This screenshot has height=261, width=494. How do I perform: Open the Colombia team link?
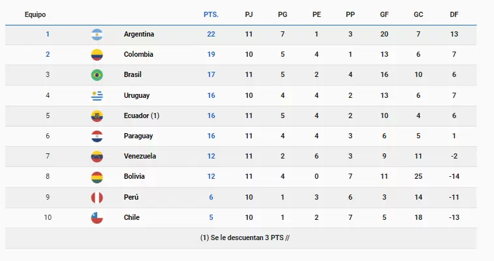coord(138,54)
